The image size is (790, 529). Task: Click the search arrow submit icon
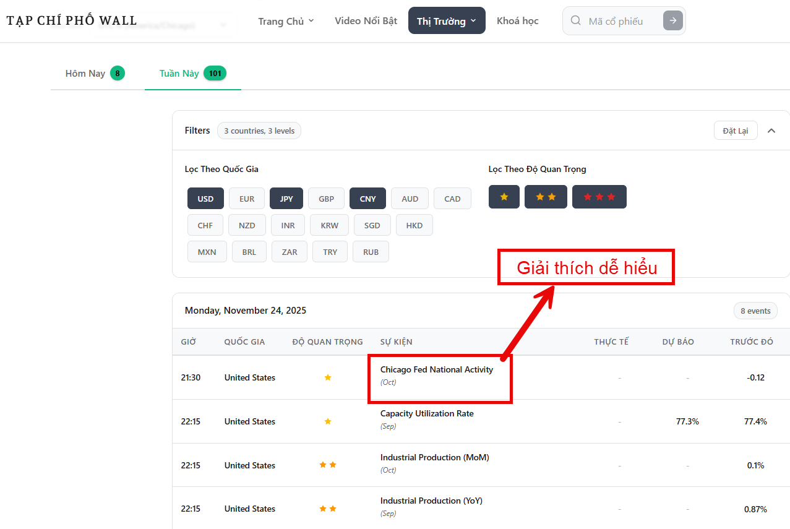(672, 21)
